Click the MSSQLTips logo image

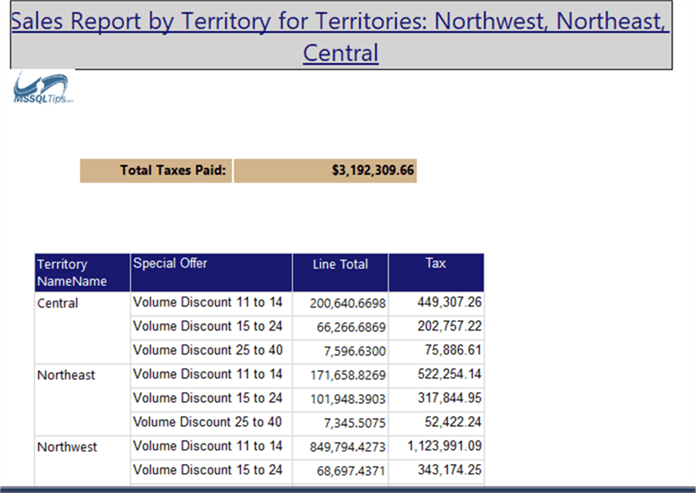(x=43, y=88)
